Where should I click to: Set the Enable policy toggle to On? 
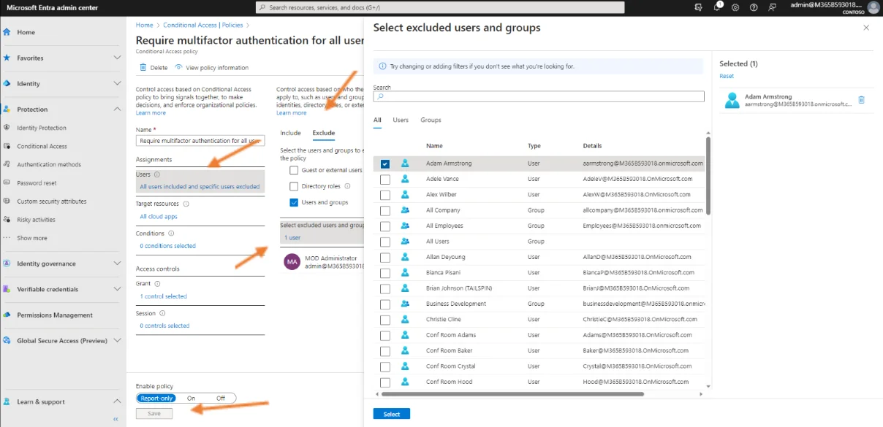[191, 399]
